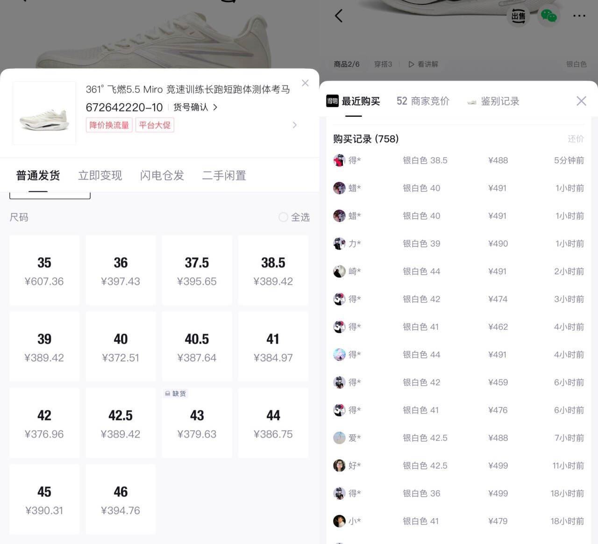The width and height of the screenshot is (598, 544).
Task: Tap the back arrow on the right screen
Action: [339, 16]
